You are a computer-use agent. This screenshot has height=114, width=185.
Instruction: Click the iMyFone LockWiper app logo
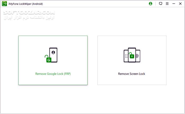(4, 4)
